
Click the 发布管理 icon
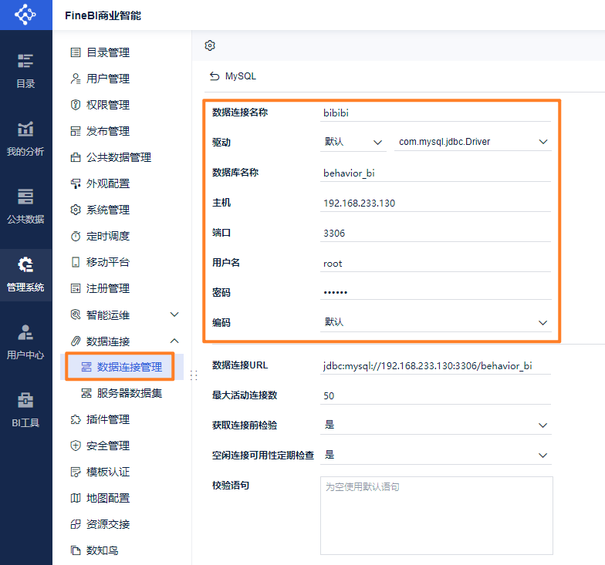point(76,131)
